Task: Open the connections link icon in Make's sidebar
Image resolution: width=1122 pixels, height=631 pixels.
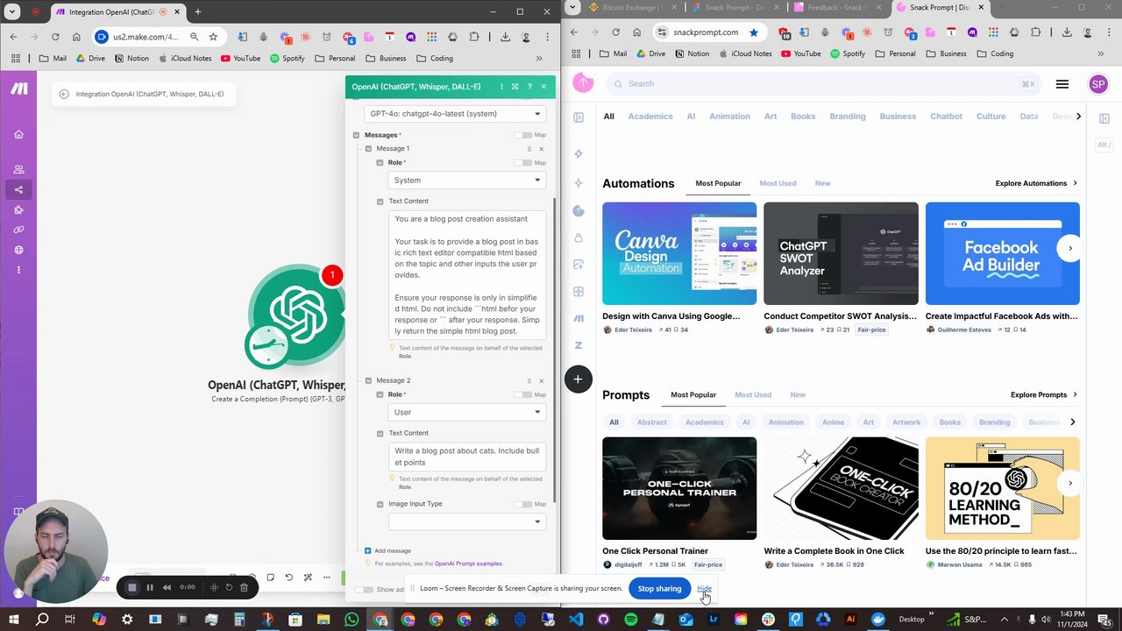Action: pos(18,230)
